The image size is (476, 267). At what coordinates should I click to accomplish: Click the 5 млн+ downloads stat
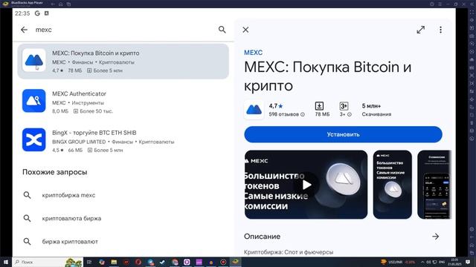pos(376,110)
